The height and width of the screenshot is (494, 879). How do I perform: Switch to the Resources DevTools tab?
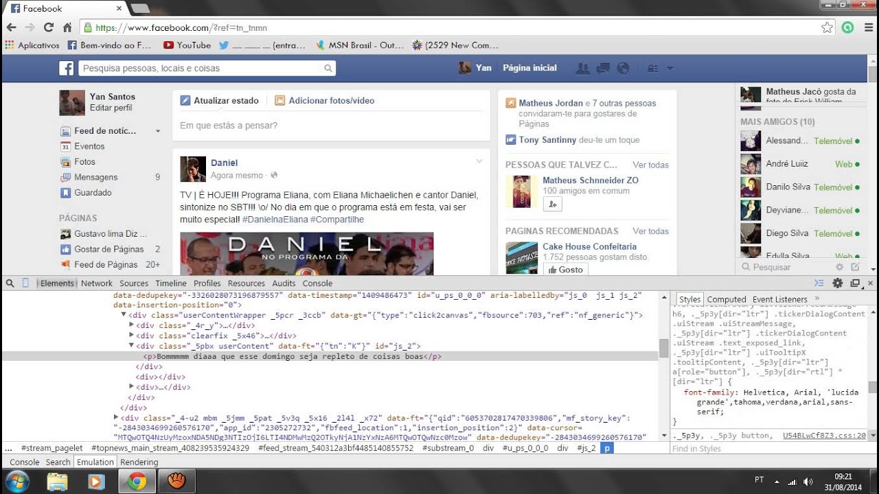pos(247,283)
